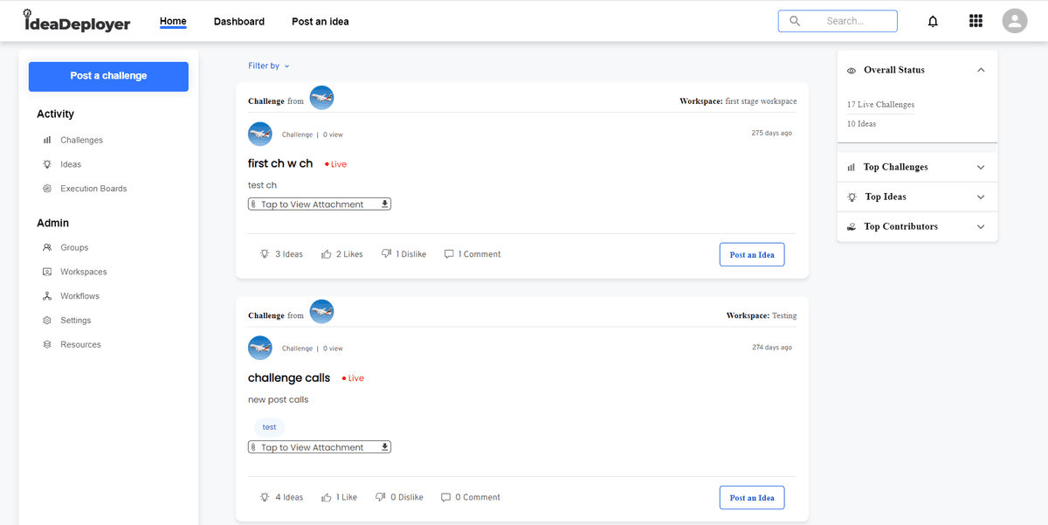1048x525 pixels.
Task: Click the Dislike icon on first challenge
Action: (x=386, y=254)
